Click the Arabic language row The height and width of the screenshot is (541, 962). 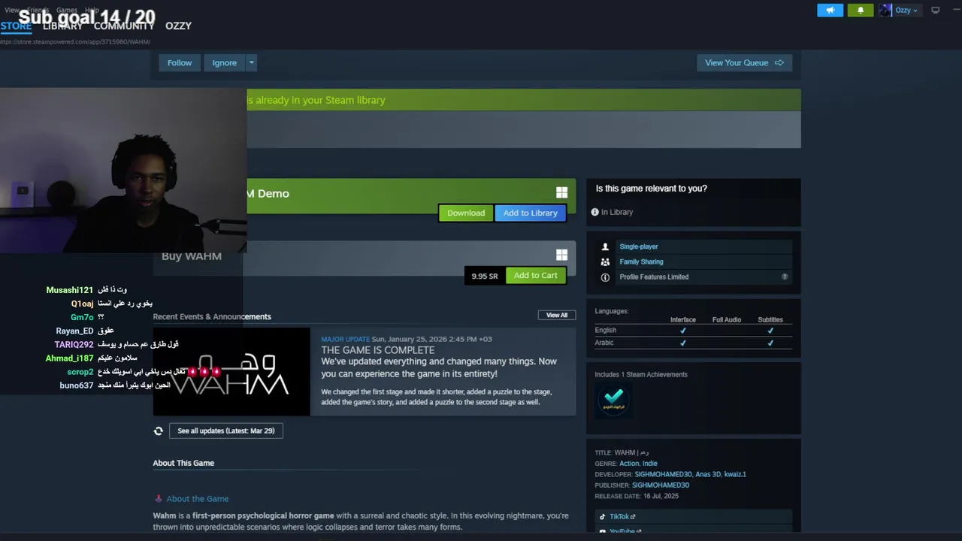point(693,343)
